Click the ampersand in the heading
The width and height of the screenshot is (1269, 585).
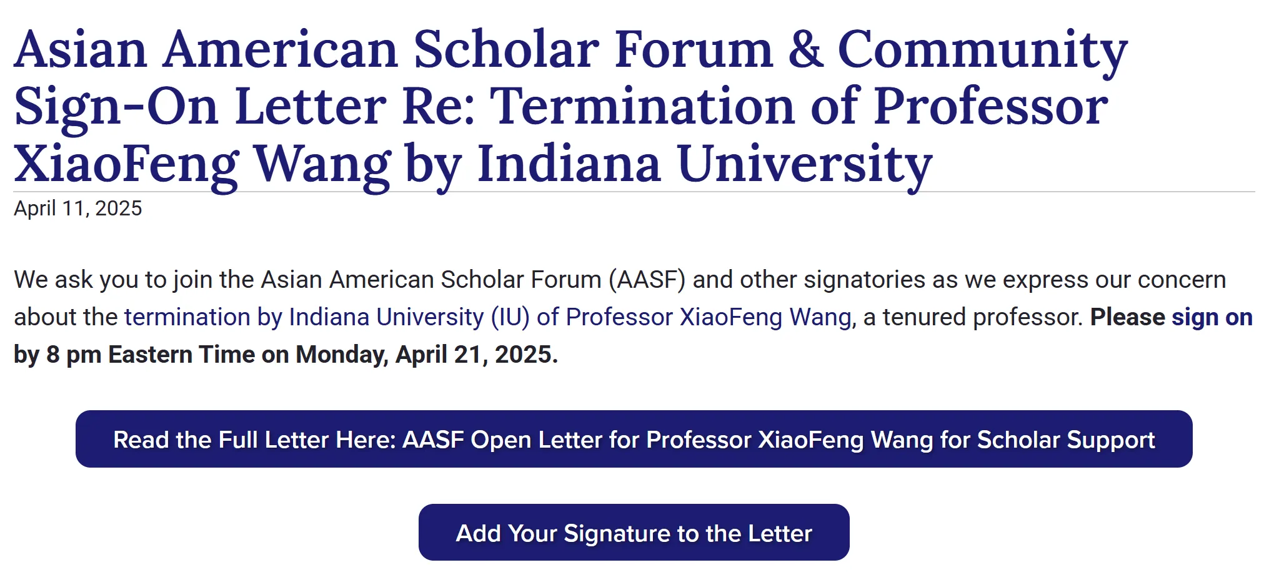(x=805, y=49)
